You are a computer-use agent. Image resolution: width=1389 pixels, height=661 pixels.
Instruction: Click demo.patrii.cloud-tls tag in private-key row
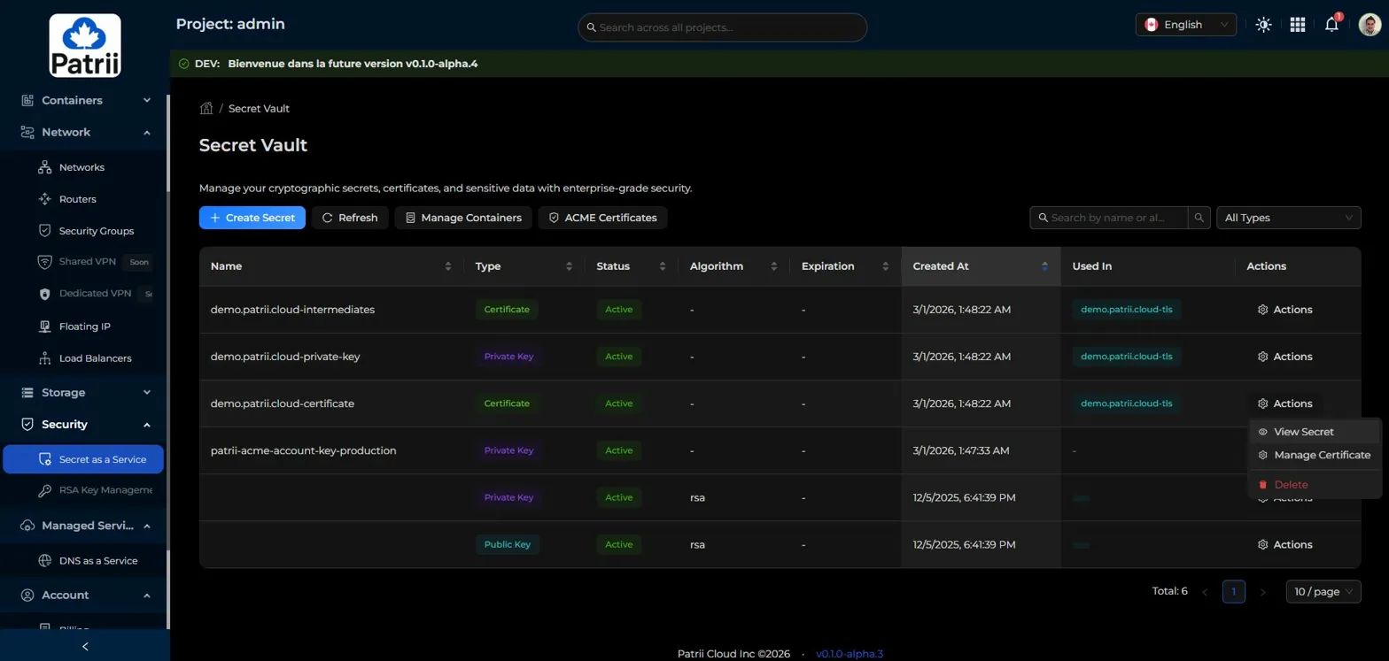[1126, 357]
